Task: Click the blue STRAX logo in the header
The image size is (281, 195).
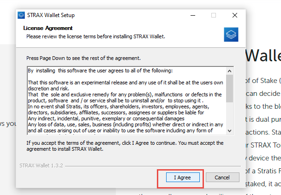Action: click(231, 35)
